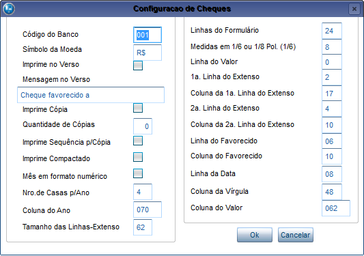Click the Linhas do Formulário field

point(332,31)
